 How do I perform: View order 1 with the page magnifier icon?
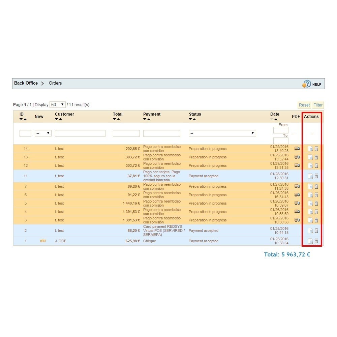coord(310,241)
